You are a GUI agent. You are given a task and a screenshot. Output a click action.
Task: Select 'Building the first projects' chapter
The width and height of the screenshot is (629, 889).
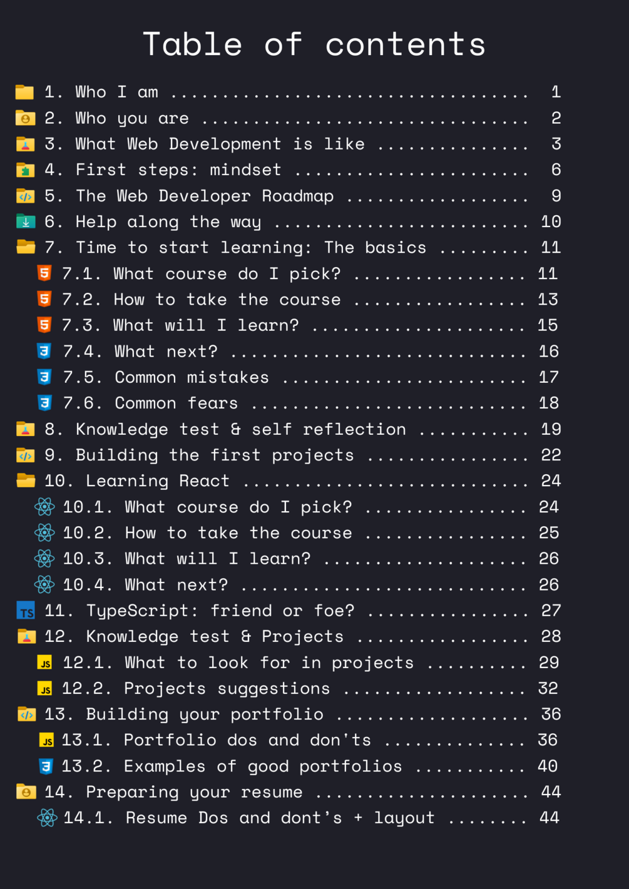click(214, 455)
